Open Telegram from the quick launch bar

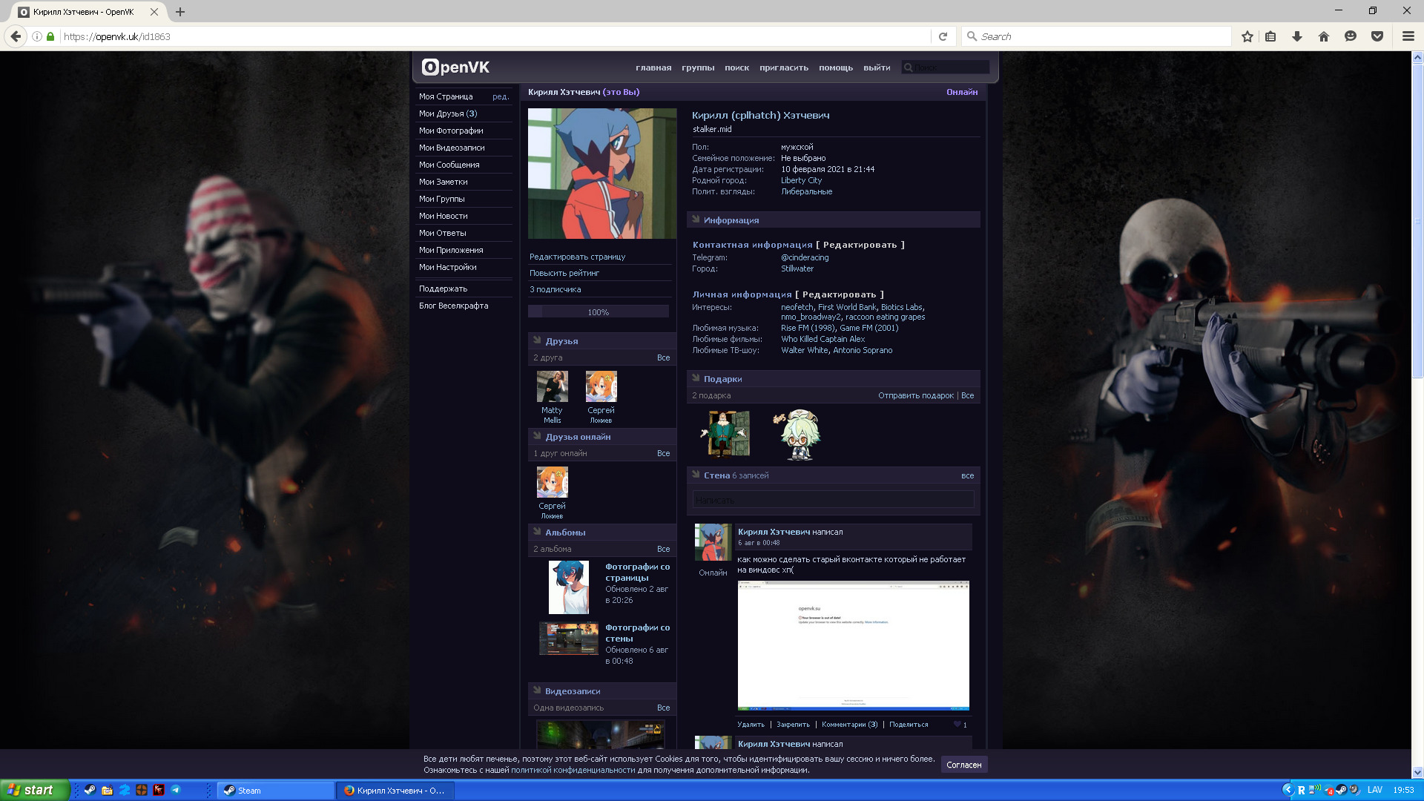pyautogui.click(x=176, y=790)
